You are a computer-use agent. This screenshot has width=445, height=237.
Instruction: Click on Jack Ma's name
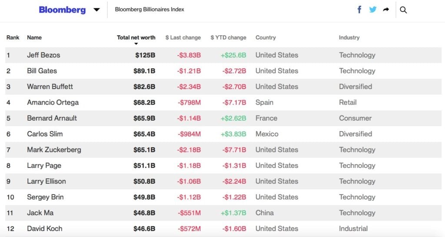point(40,213)
